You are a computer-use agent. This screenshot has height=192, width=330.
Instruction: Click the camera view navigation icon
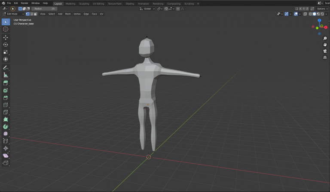point(325,51)
